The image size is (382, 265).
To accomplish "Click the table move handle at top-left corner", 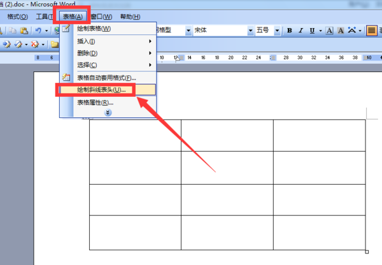I will (86, 118).
